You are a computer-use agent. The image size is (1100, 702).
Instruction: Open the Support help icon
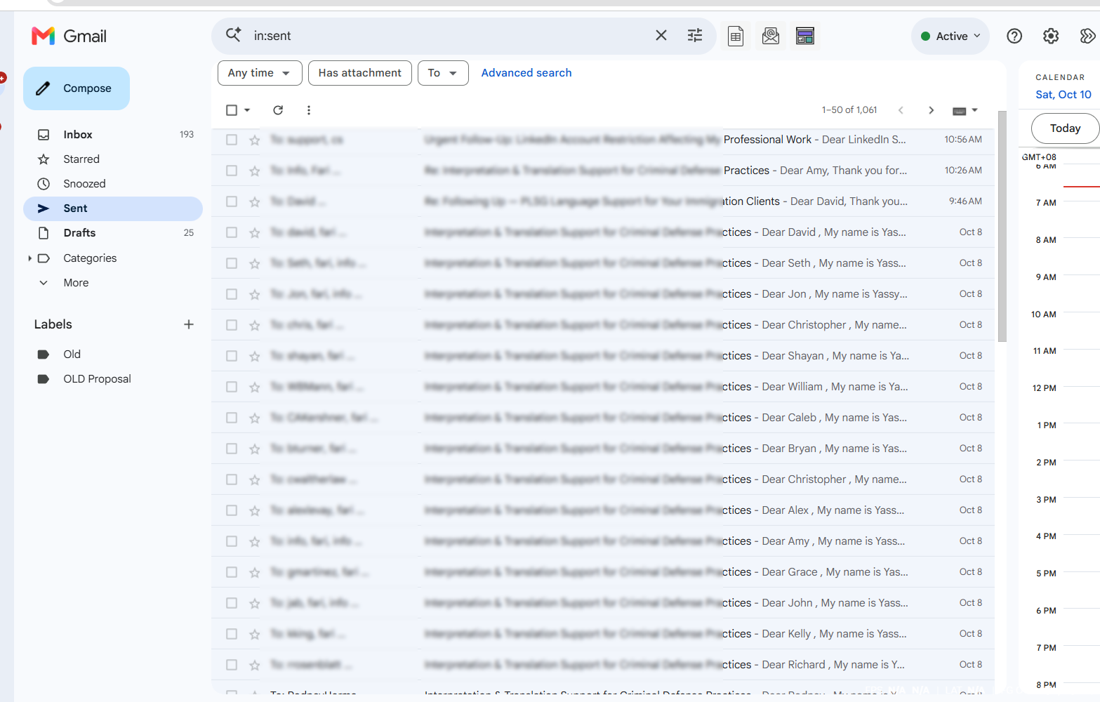pos(1014,36)
